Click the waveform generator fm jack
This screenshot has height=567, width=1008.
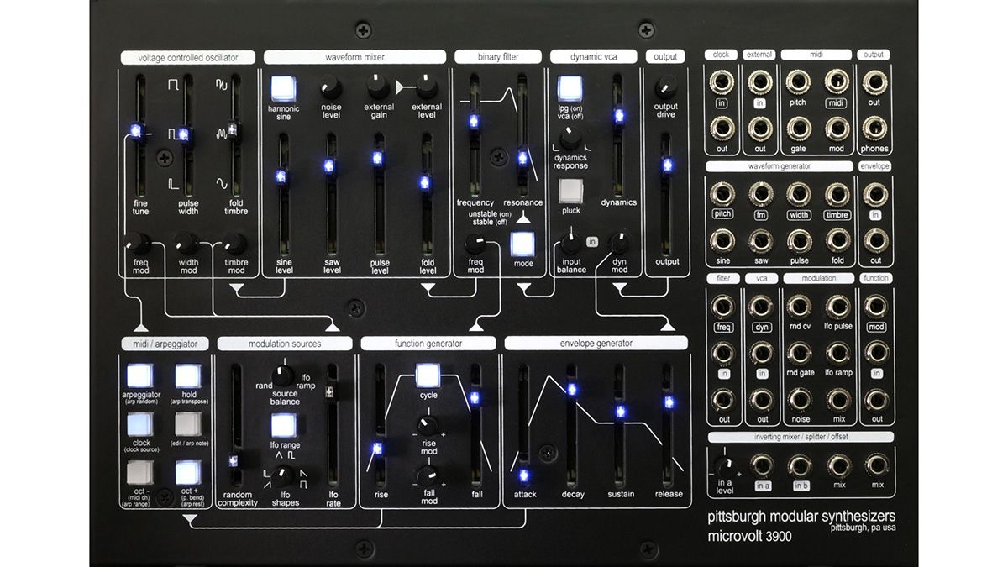(760, 194)
